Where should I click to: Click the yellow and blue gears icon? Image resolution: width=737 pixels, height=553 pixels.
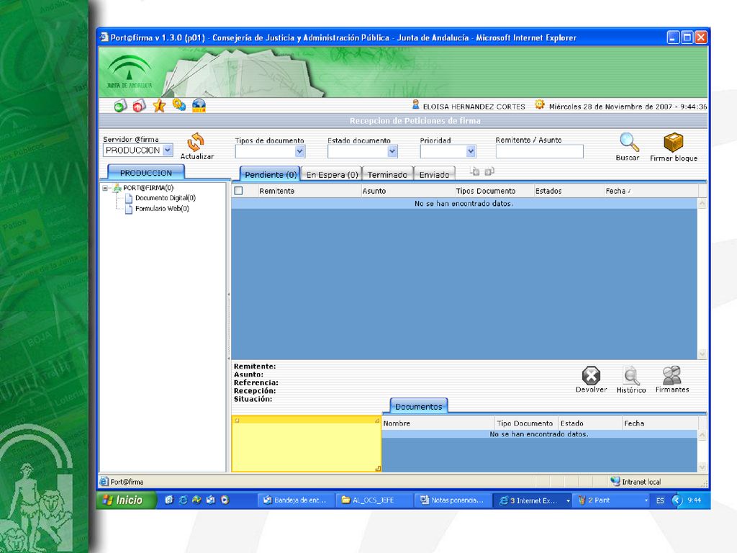click(x=179, y=105)
